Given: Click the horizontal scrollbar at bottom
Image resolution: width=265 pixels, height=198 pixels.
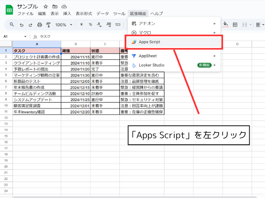Looking at the screenshot, I should click(x=135, y=197).
